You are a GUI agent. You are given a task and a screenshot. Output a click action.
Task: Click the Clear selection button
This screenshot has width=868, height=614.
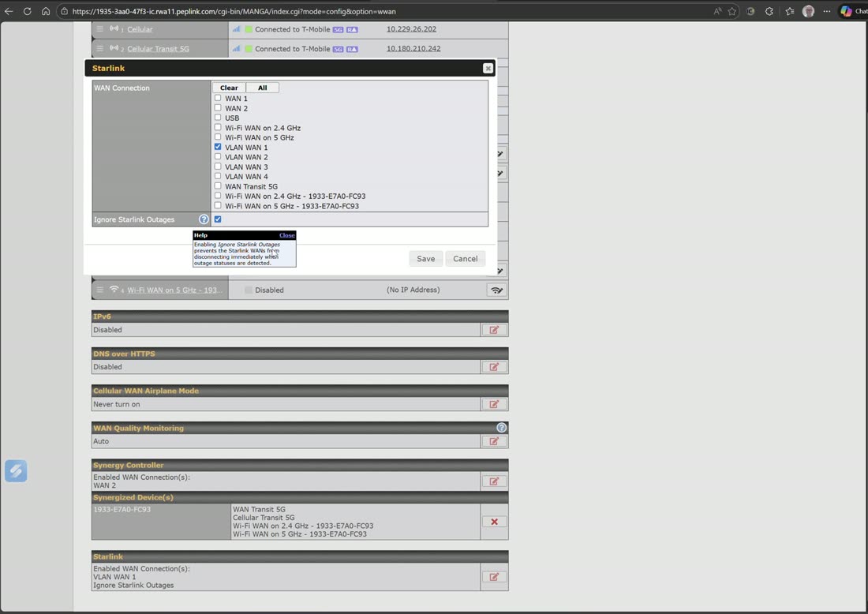pyautogui.click(x=229, y=88)
